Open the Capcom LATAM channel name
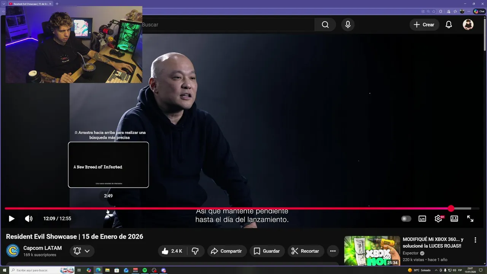The image size is (487, 274). [x=42, y=248]
